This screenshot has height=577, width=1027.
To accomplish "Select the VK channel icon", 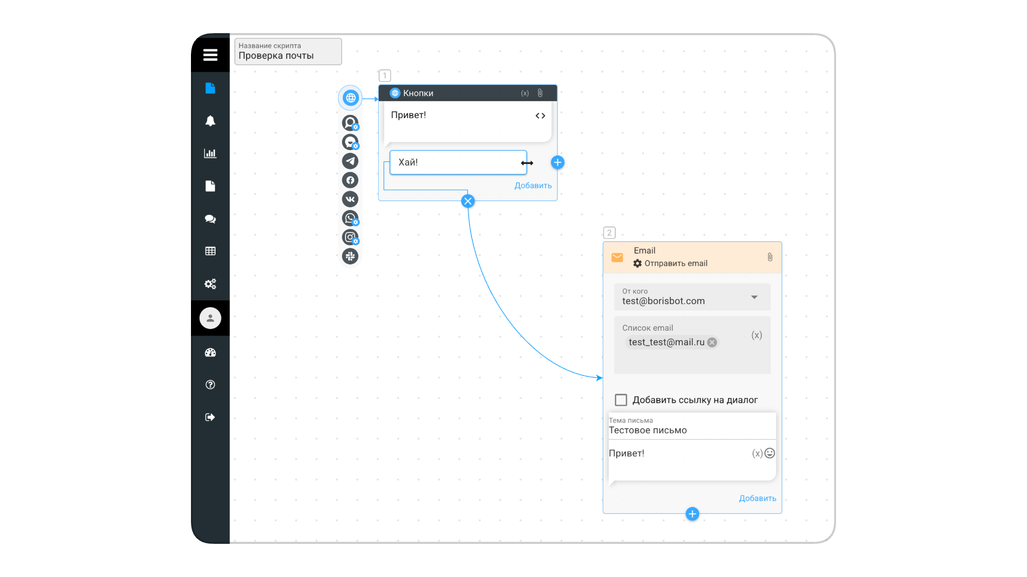I will pyautogui.click(x=350, y=199).
